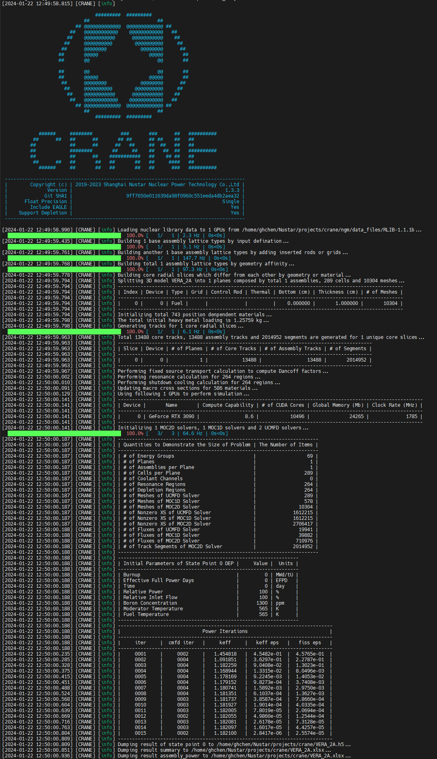Click progress bar under 'Initializing 1 MOC2D solvers'
437x759 pixels.
pos(64,433)
